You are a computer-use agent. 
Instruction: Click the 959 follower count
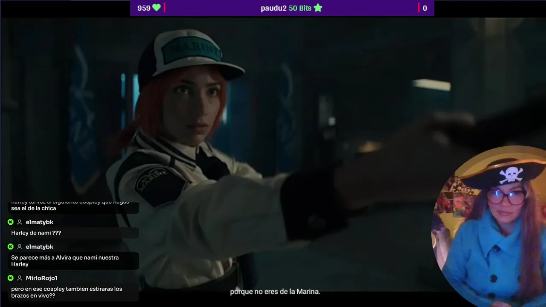click(x=144, y=8)
